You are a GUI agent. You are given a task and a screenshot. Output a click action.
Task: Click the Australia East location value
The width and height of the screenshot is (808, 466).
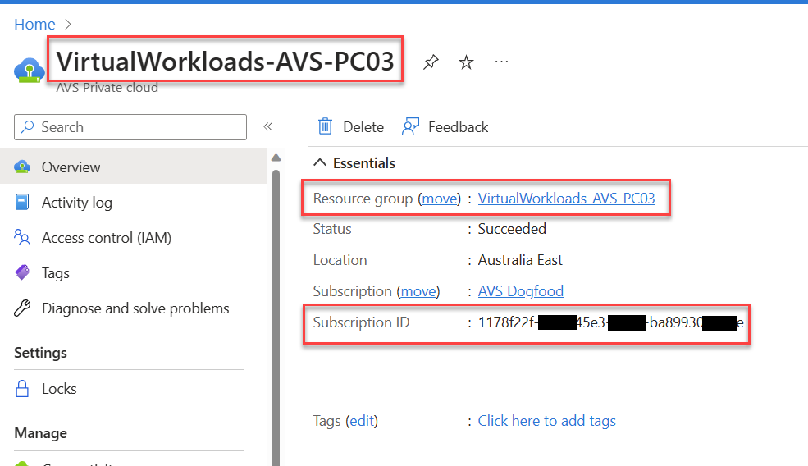click(520, 260)
